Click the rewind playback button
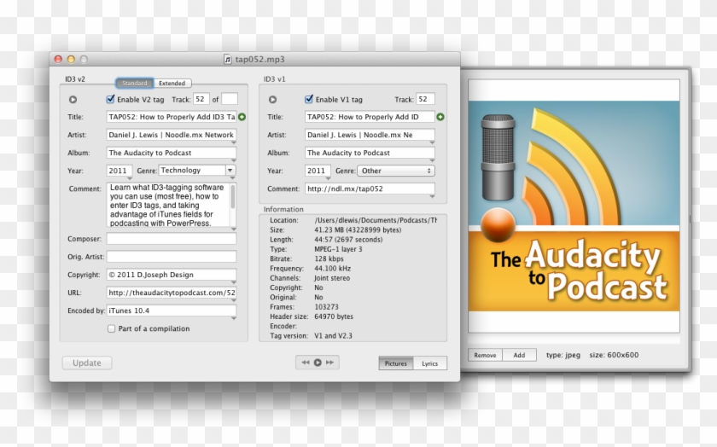This screenshot has height=447, width=717. click(x=306, y=363)
